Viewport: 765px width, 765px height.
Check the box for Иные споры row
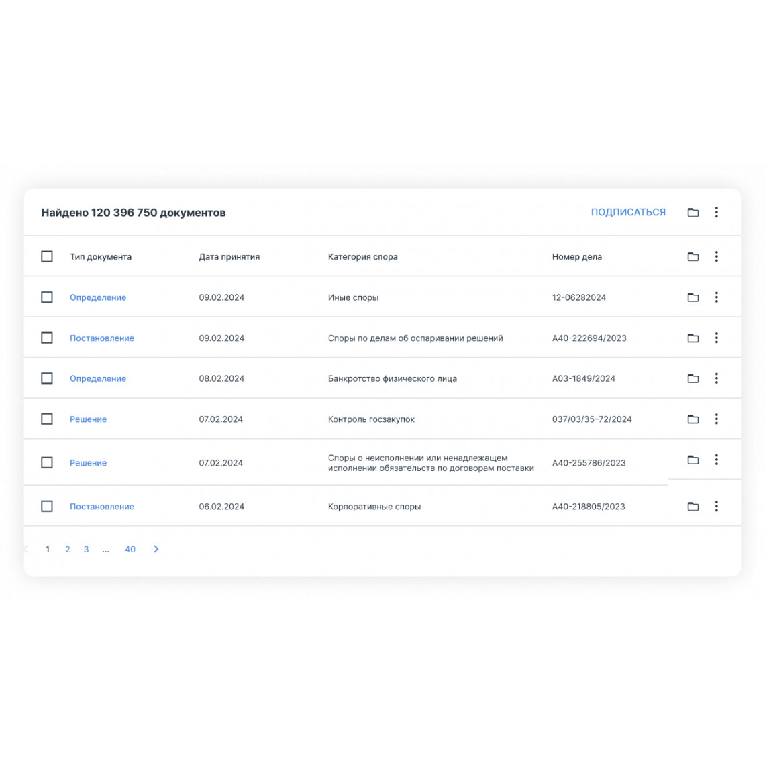coord(47,297)
